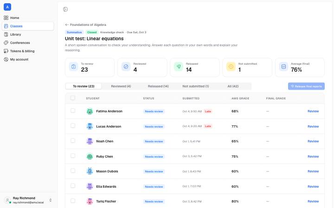Open the Conferences sidebar item
This screenshot has height=208, width=334.
(28, 43)
